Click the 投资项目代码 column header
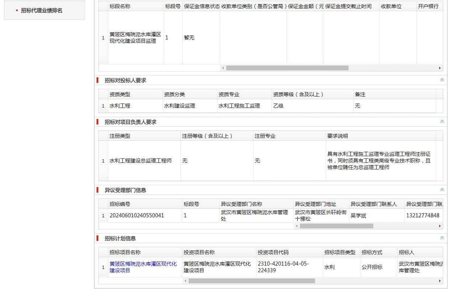This screenshot has width=451, height=291. [273, 252]
